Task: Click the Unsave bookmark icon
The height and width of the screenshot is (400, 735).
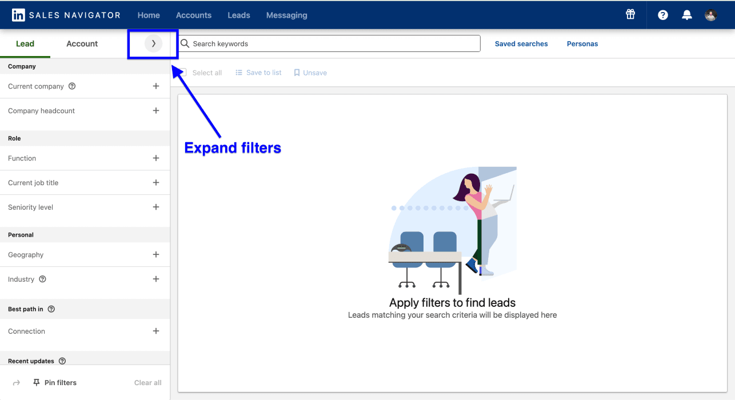Action: tap(297, 72)
